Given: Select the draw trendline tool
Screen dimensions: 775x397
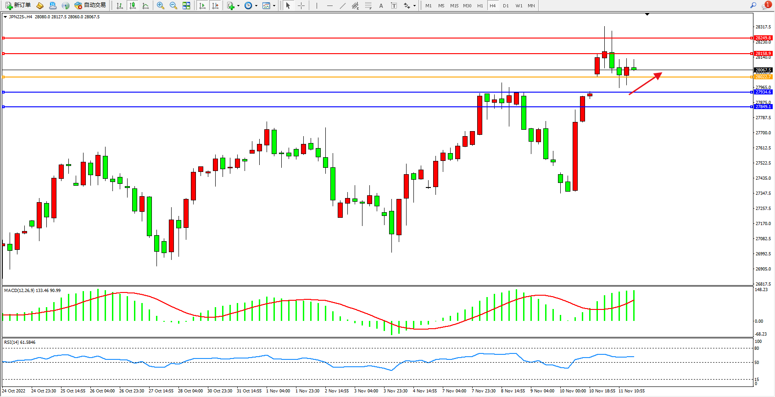Looking at the screenshot, I should click(x=343, y=6).
